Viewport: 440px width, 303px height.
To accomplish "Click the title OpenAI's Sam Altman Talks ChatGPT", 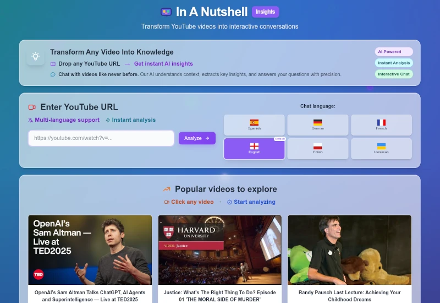I will pyautogui.click(x=90, y=296).
